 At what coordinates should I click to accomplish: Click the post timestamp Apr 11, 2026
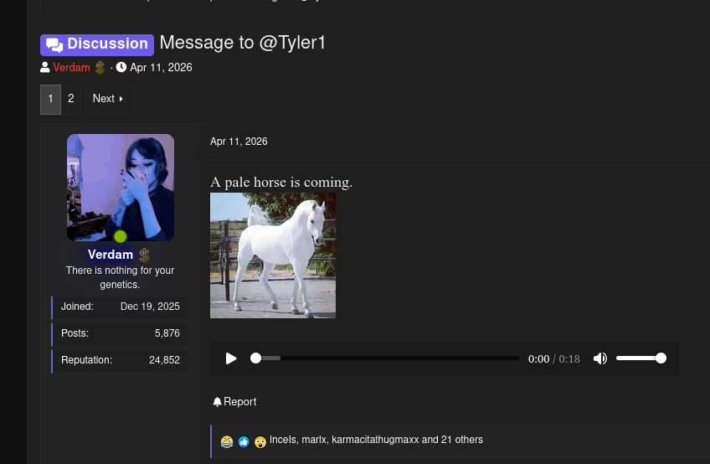(239, 142)
